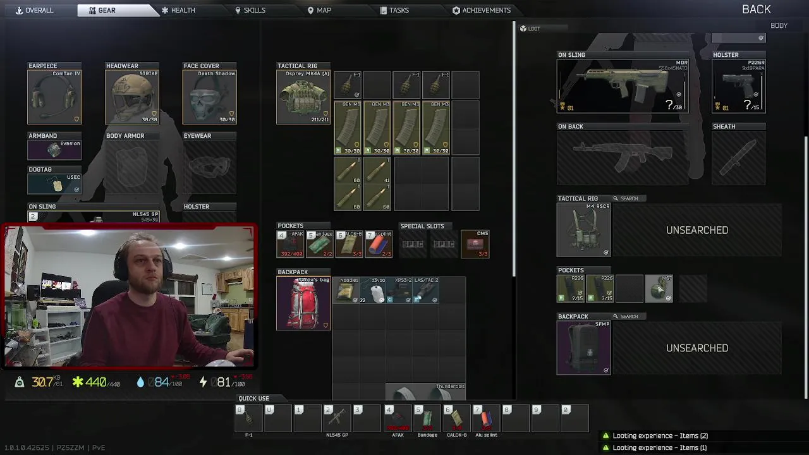Click the green health cross icon

[78, 382]
